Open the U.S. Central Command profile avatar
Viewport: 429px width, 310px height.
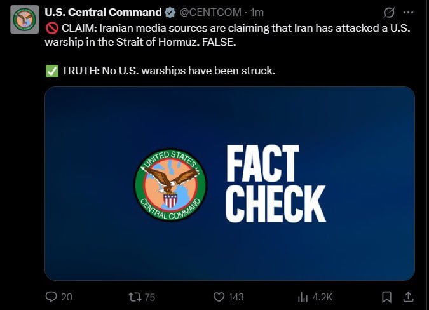pos(25,20)
